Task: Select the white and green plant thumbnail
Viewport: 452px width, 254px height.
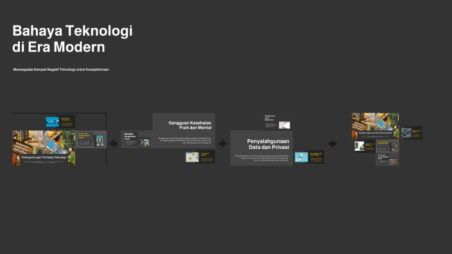Action: (359, 146)
